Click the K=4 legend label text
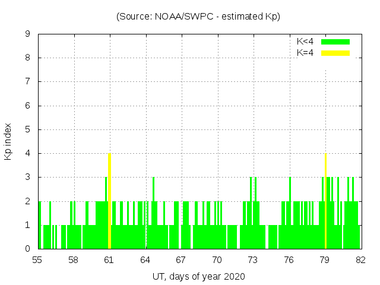 (305, 53)
